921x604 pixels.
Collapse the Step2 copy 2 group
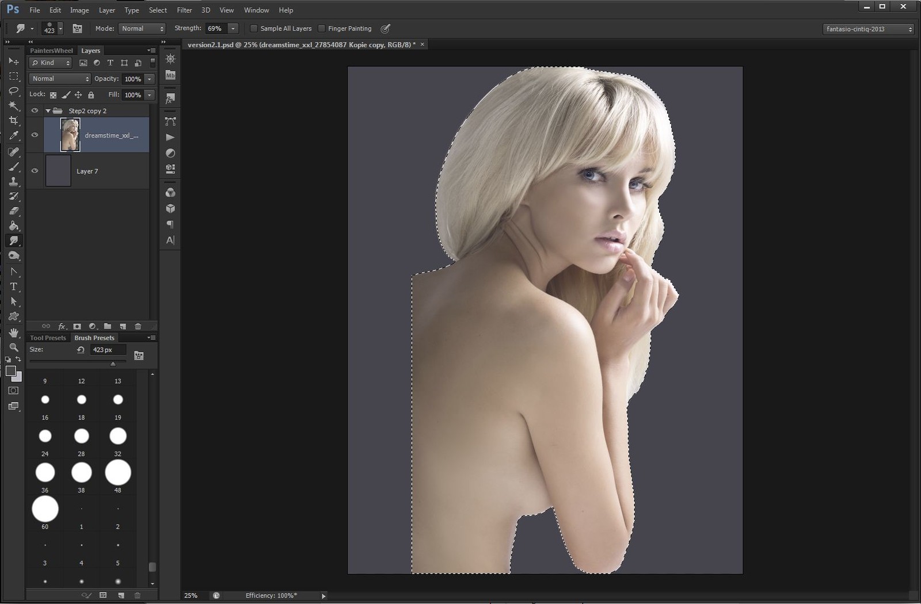[48, 110]
